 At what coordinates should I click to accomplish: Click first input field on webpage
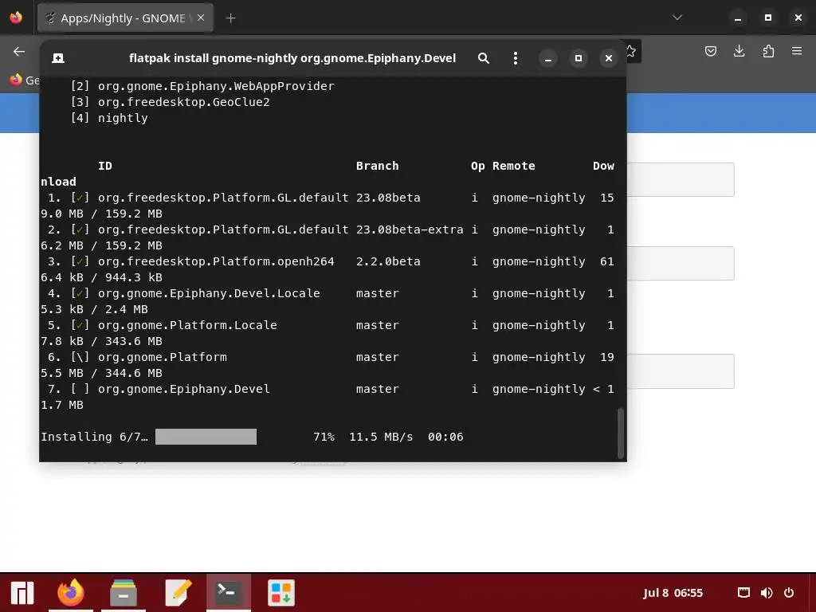pyautogui.click(x=681, y=179)
